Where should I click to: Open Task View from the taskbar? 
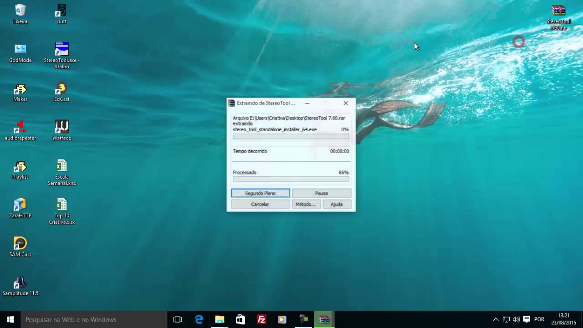[x=178, y=319]
